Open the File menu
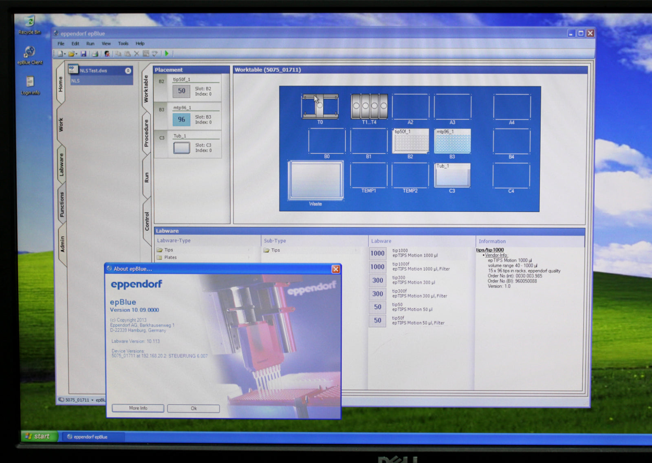652x463 pixels. pos(61,44)
